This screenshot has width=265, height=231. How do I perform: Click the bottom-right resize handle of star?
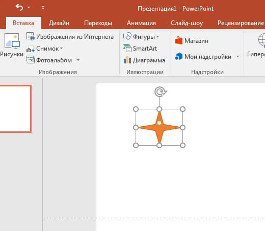pos(182,146)
